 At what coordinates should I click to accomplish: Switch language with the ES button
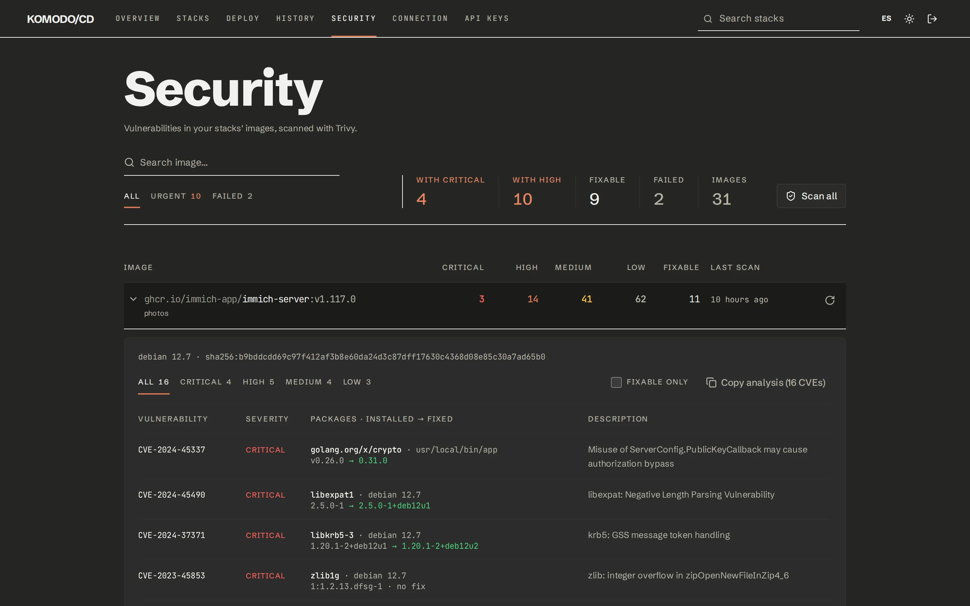(886, 19)
